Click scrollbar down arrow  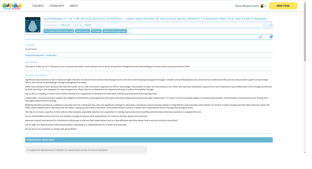tap(305, 152)
